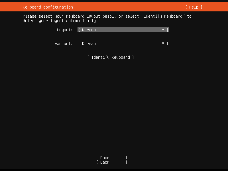The height and width of the screenshot is (171, 228).
Task: Click the Keyboard configuration title
Action: (x=47, y=7)
